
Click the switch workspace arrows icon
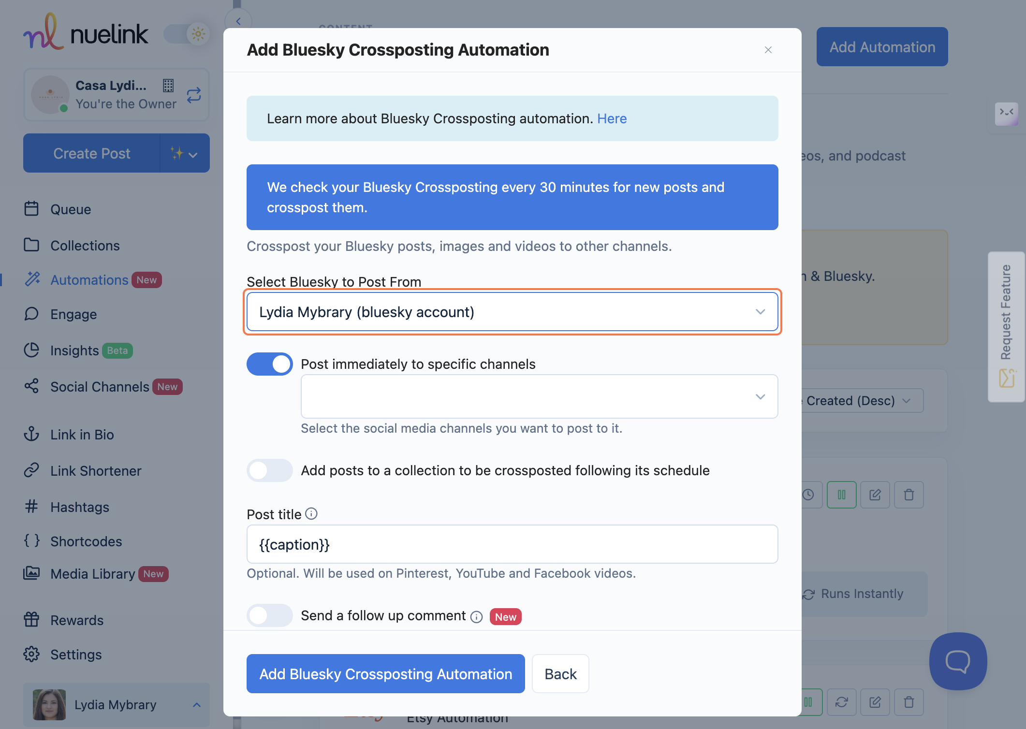click(194, 95)
